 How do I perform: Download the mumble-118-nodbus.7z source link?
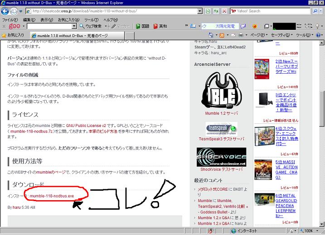(32, 131)
